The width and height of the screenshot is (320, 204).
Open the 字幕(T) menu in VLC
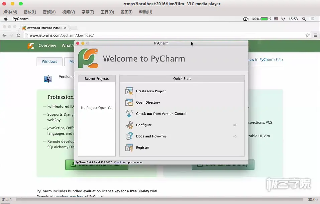88,12
